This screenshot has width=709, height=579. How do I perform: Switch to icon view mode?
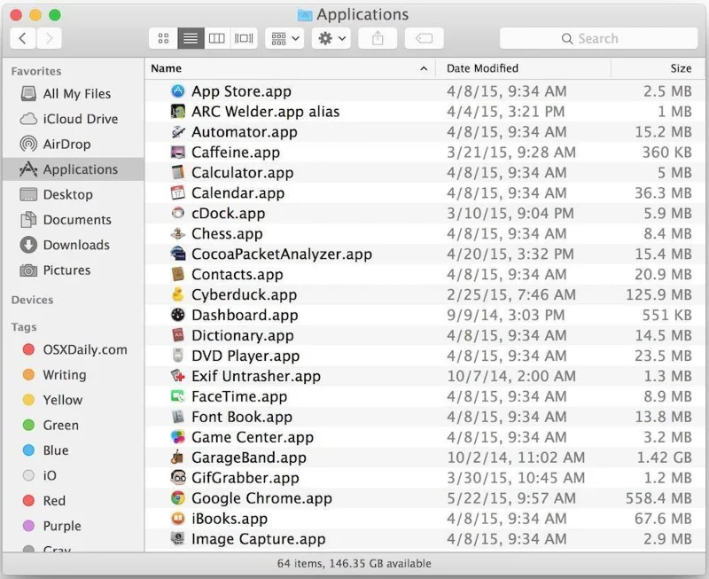point(163,38)
